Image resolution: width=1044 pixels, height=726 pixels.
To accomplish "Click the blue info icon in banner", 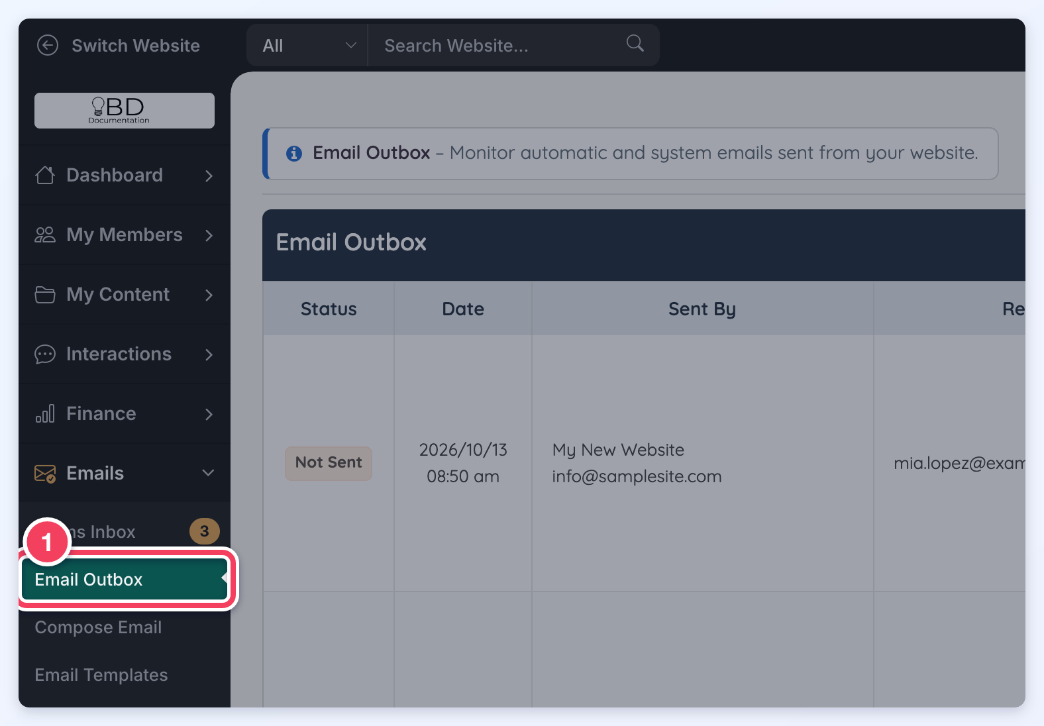I will pyautogui.click(x=294, y=154).
